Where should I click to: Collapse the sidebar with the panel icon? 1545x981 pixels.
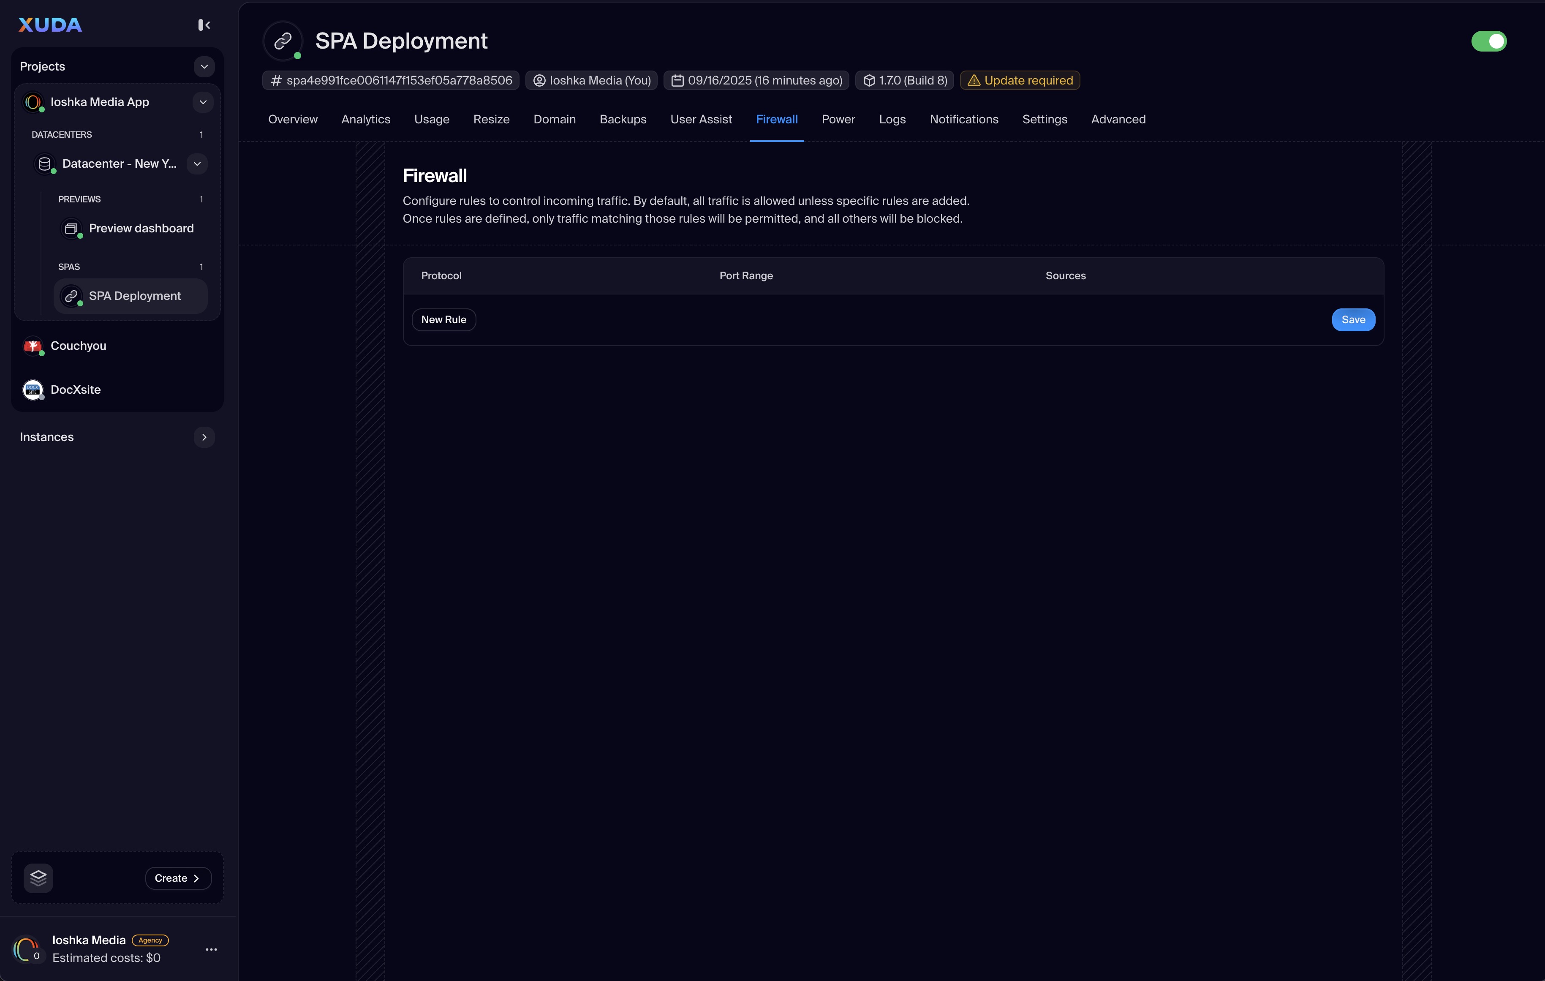(204, 25)
